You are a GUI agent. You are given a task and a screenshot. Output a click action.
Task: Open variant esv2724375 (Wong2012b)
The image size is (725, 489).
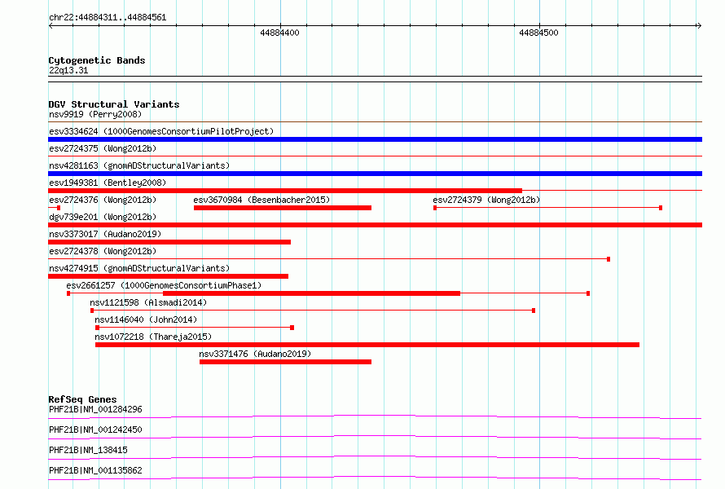point(103,148)
